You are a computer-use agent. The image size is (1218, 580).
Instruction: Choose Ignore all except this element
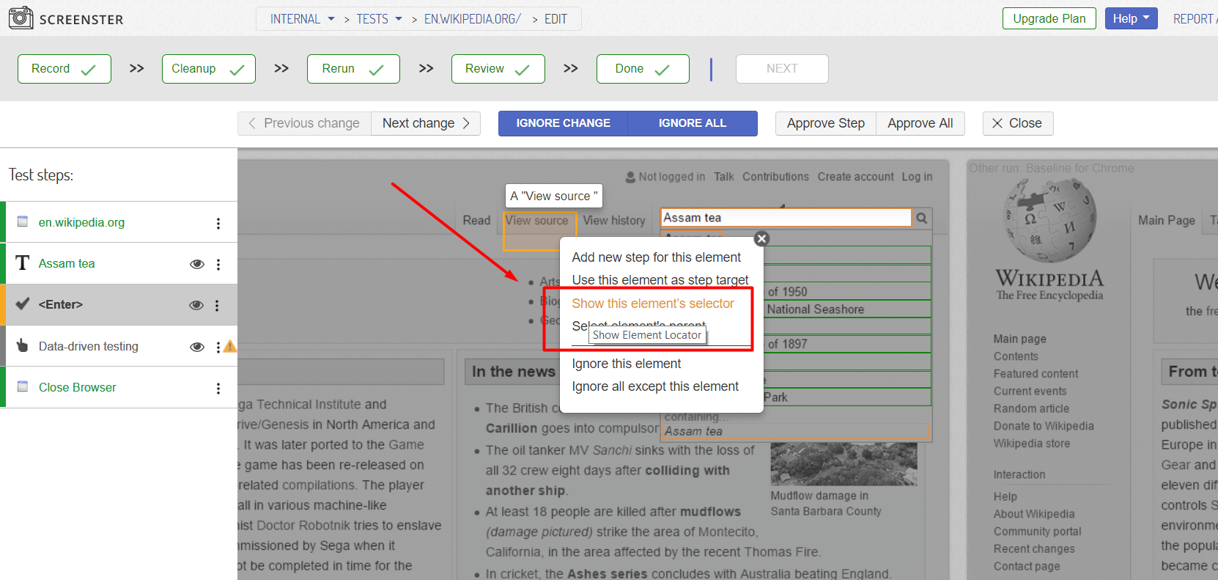tap(655, 386)
